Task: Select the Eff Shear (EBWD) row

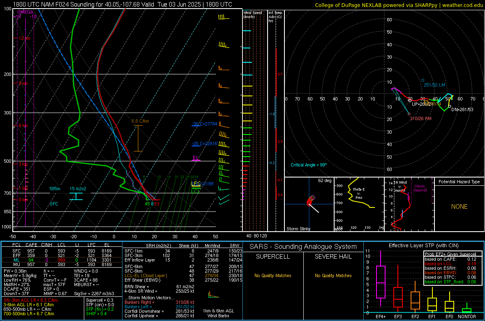Action: coord(183,280)
